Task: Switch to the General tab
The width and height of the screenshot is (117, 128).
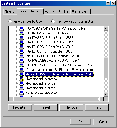Action: [10, 12]
